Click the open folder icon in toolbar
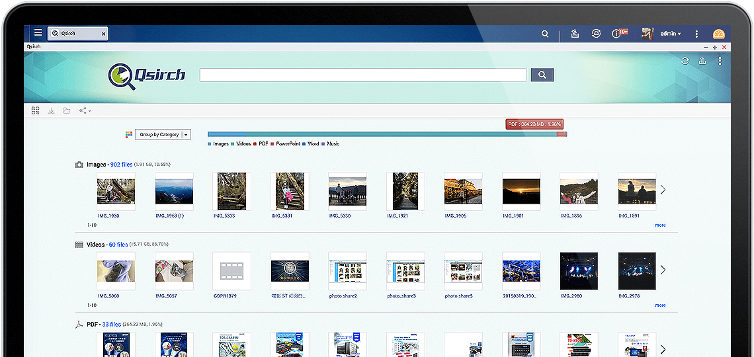This screenshot has width=754, height=357. tap(67, 111)
